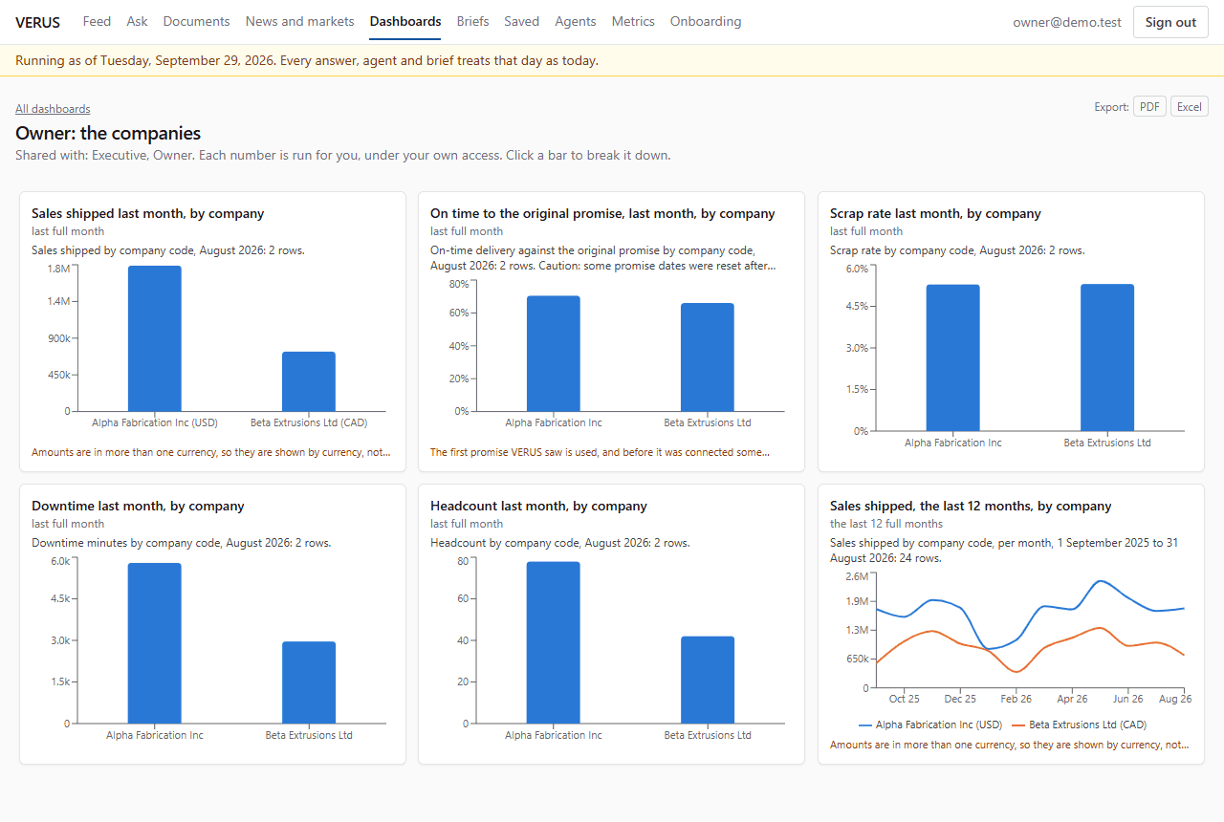This screenshot has width=1224, height=822.
Task: Click Alpha Fabrication bar in Headcount chart
Action: [554, 642]
